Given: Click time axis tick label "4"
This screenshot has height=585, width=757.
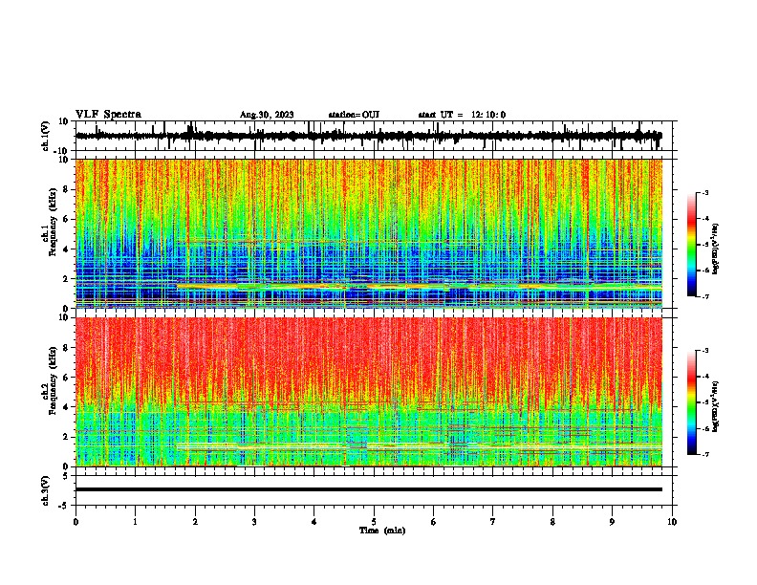Looking at the screenshot, I should point(314,522).
